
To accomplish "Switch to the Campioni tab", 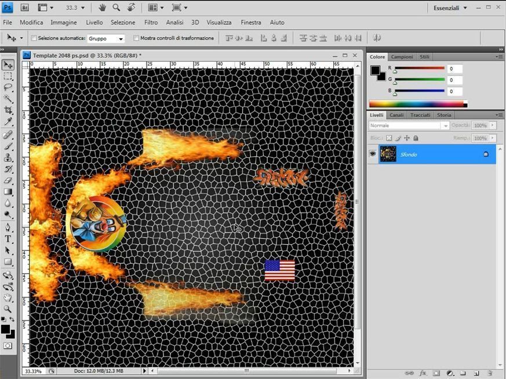I will 402,57.
